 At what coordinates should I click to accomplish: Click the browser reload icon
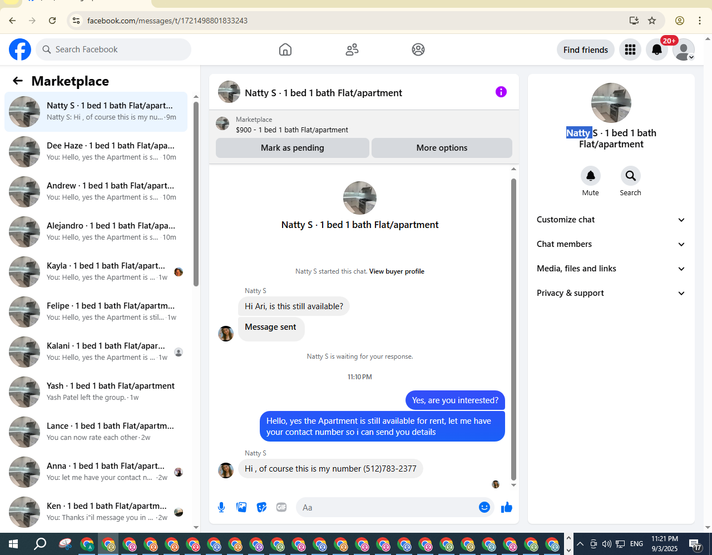click(52, 21)
